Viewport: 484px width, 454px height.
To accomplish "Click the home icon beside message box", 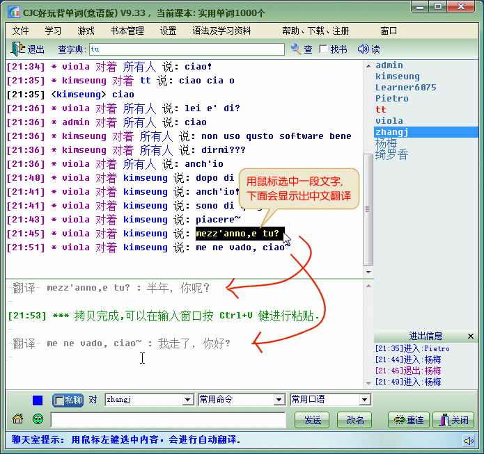I will click(x=18, y=419).
